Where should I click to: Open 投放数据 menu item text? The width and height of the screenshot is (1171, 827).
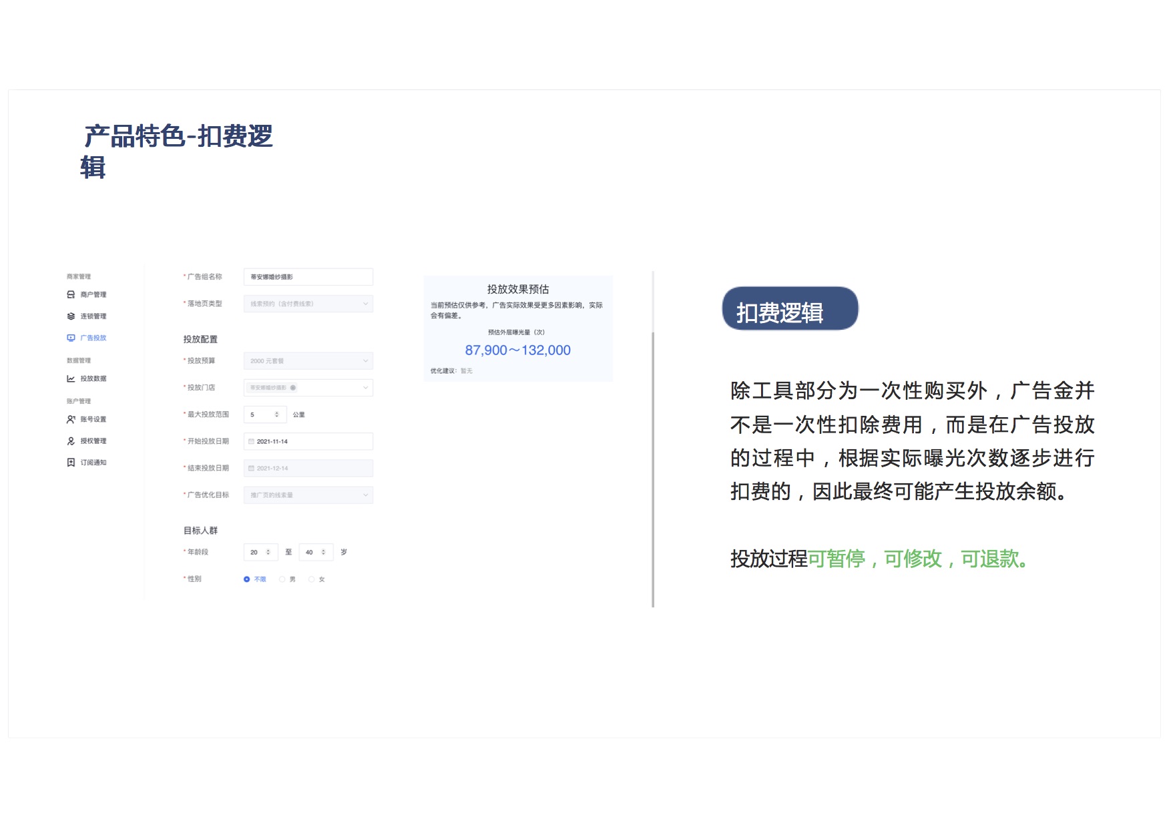coord(93,378)
